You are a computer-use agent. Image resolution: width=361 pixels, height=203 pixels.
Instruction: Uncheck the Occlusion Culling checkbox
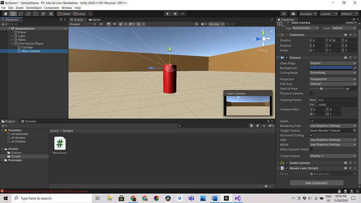(311, 135)
